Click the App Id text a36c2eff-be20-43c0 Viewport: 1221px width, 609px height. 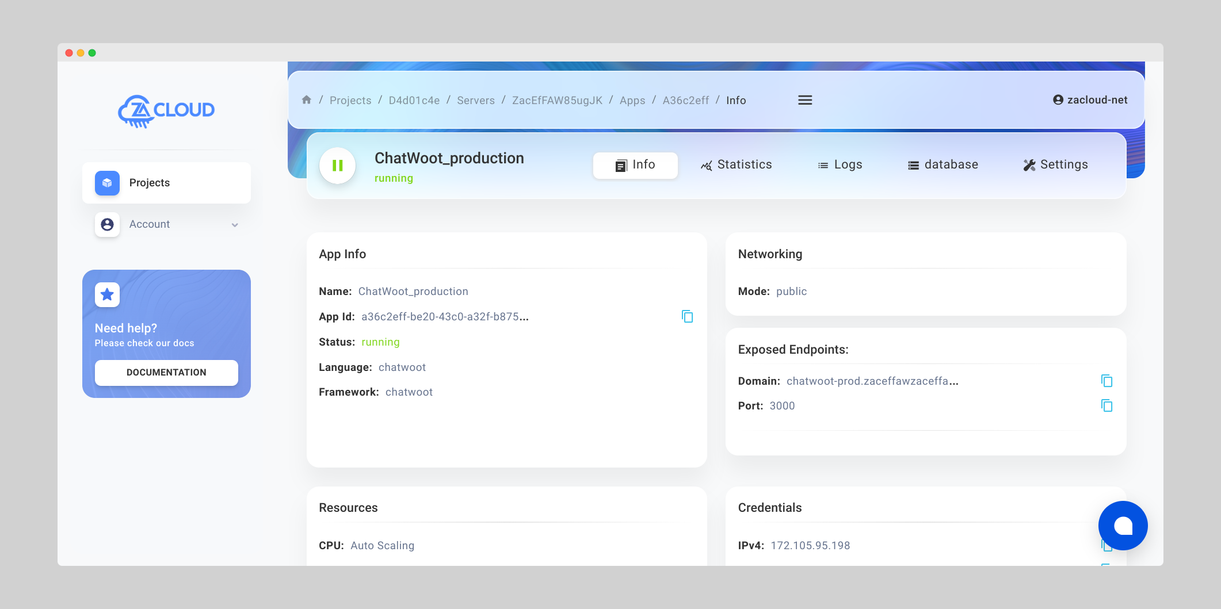click(445, 317)
